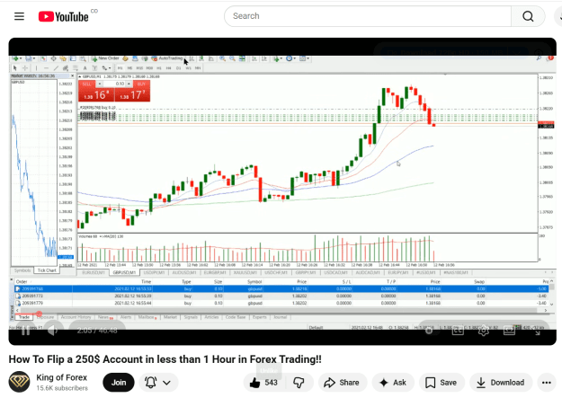The image size is (562, 398).
Task: Mute the video with speaker icon
Action: coord(52,331)
